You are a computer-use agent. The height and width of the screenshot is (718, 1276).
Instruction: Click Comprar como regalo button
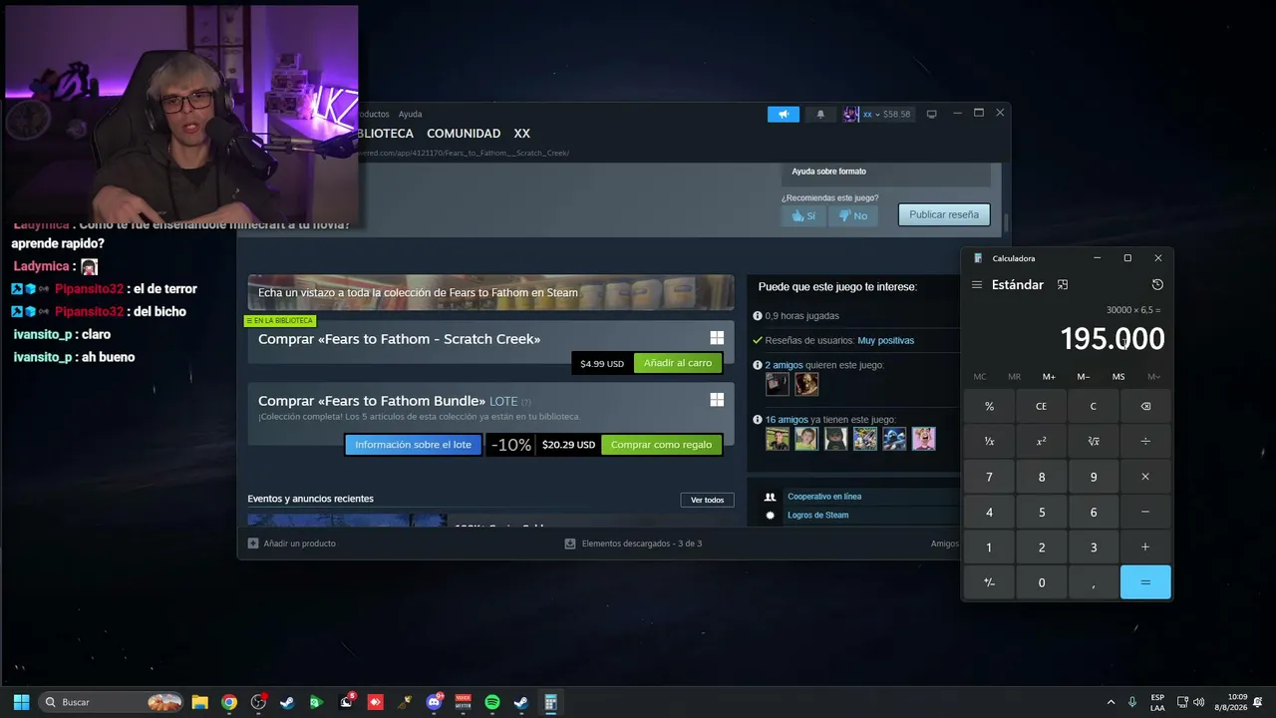[661, 445]
